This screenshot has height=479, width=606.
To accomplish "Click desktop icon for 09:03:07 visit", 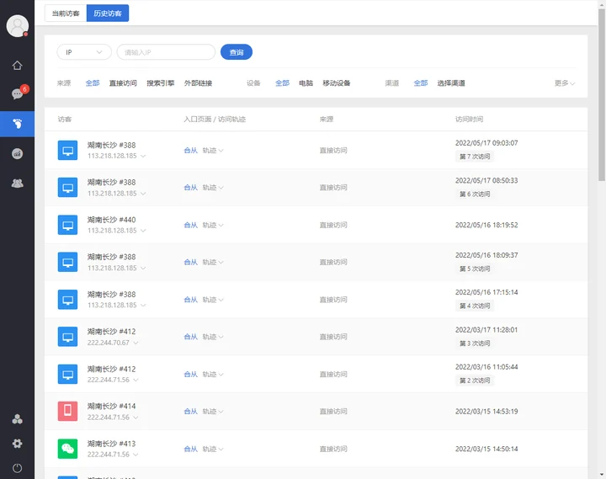I will click(x=67, y=150).
